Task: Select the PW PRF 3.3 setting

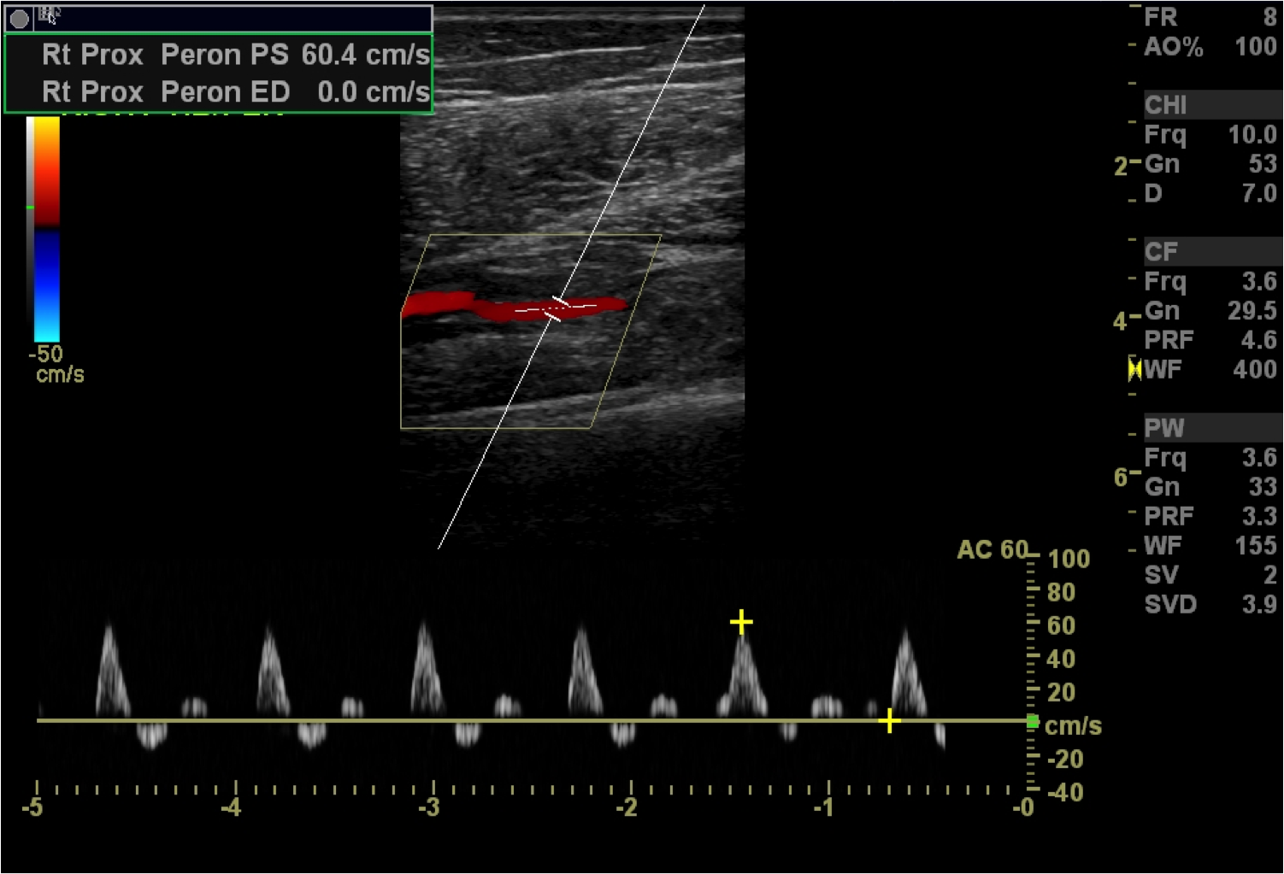Action: [x=1210, y=516]
